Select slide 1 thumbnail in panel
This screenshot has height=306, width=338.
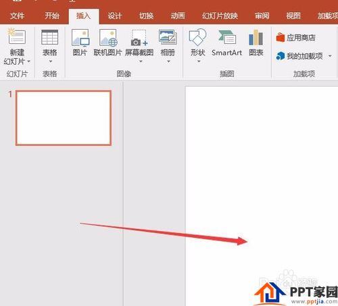point(64,118)
